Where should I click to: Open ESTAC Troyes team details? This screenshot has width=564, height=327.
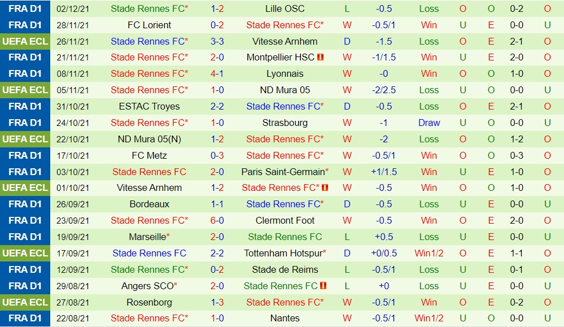coord(149,106)
